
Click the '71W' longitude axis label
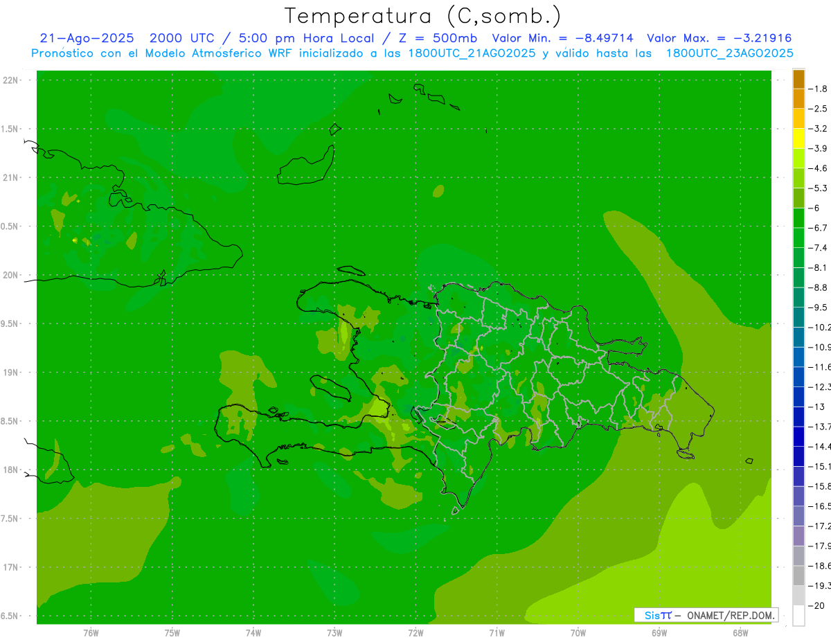coord(497,633)
